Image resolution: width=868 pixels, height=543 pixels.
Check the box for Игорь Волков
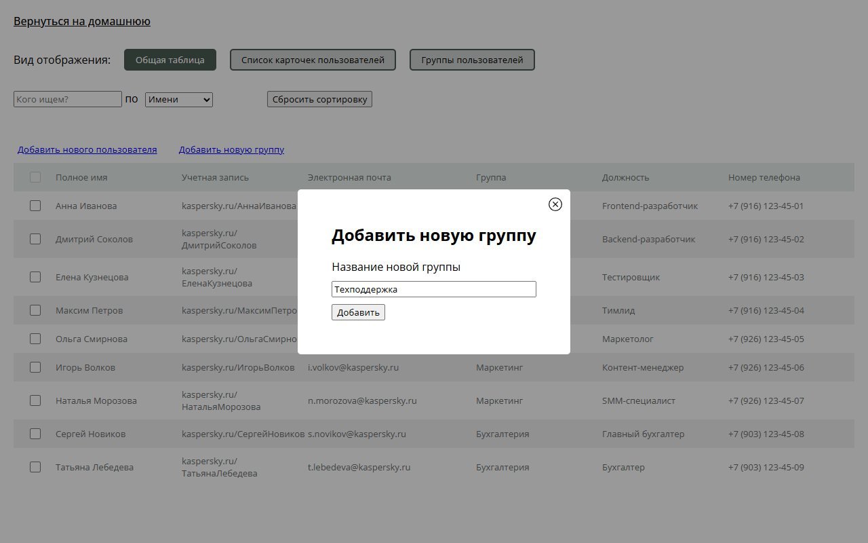(35, 367)
